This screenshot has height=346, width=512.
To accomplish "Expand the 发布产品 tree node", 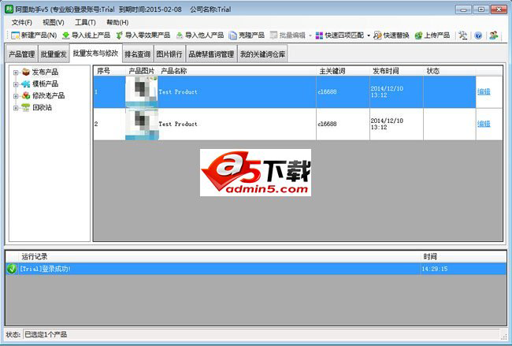I will click(15, 73).
